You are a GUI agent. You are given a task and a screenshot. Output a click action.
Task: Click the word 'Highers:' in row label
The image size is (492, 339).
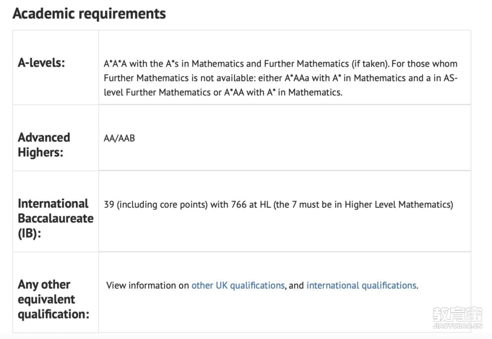click(x=41, y=152)
